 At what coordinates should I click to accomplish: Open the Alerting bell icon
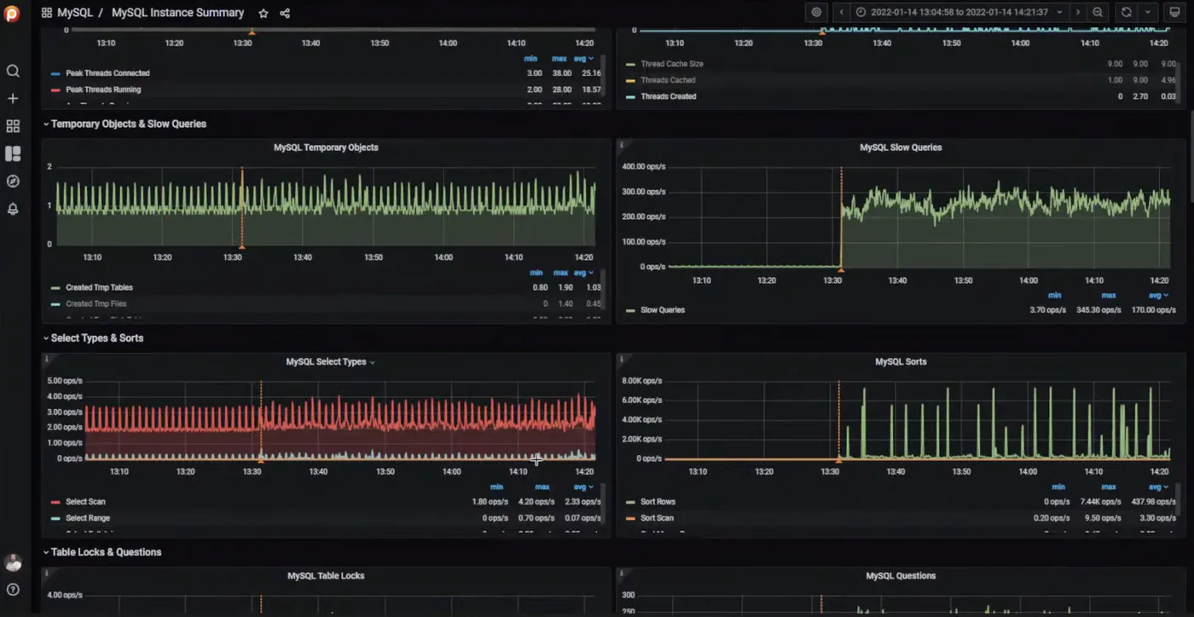tap(13, 209)
